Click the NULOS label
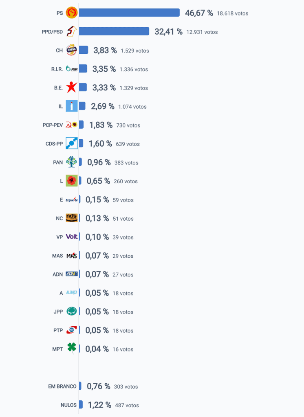The width and height of the screenshot is (304, 417). click(x=68, y=405)
